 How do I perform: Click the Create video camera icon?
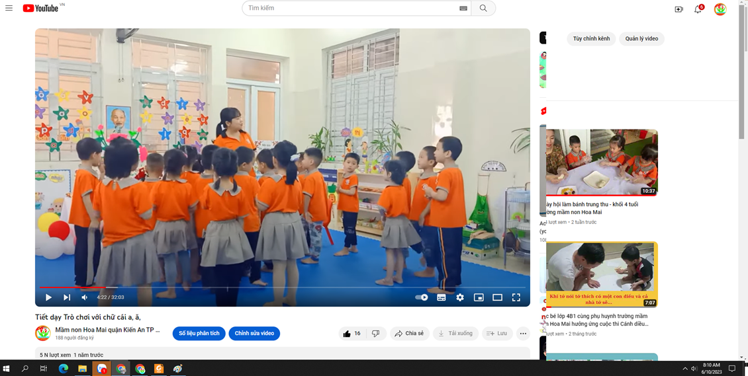click(x=678, y=9)
